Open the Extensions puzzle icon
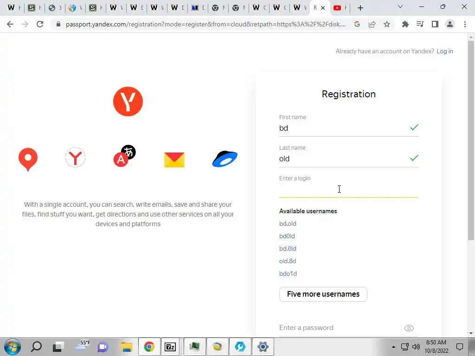Image resolution: width=475 pixels, height=356 pixels. click(405, 24)
